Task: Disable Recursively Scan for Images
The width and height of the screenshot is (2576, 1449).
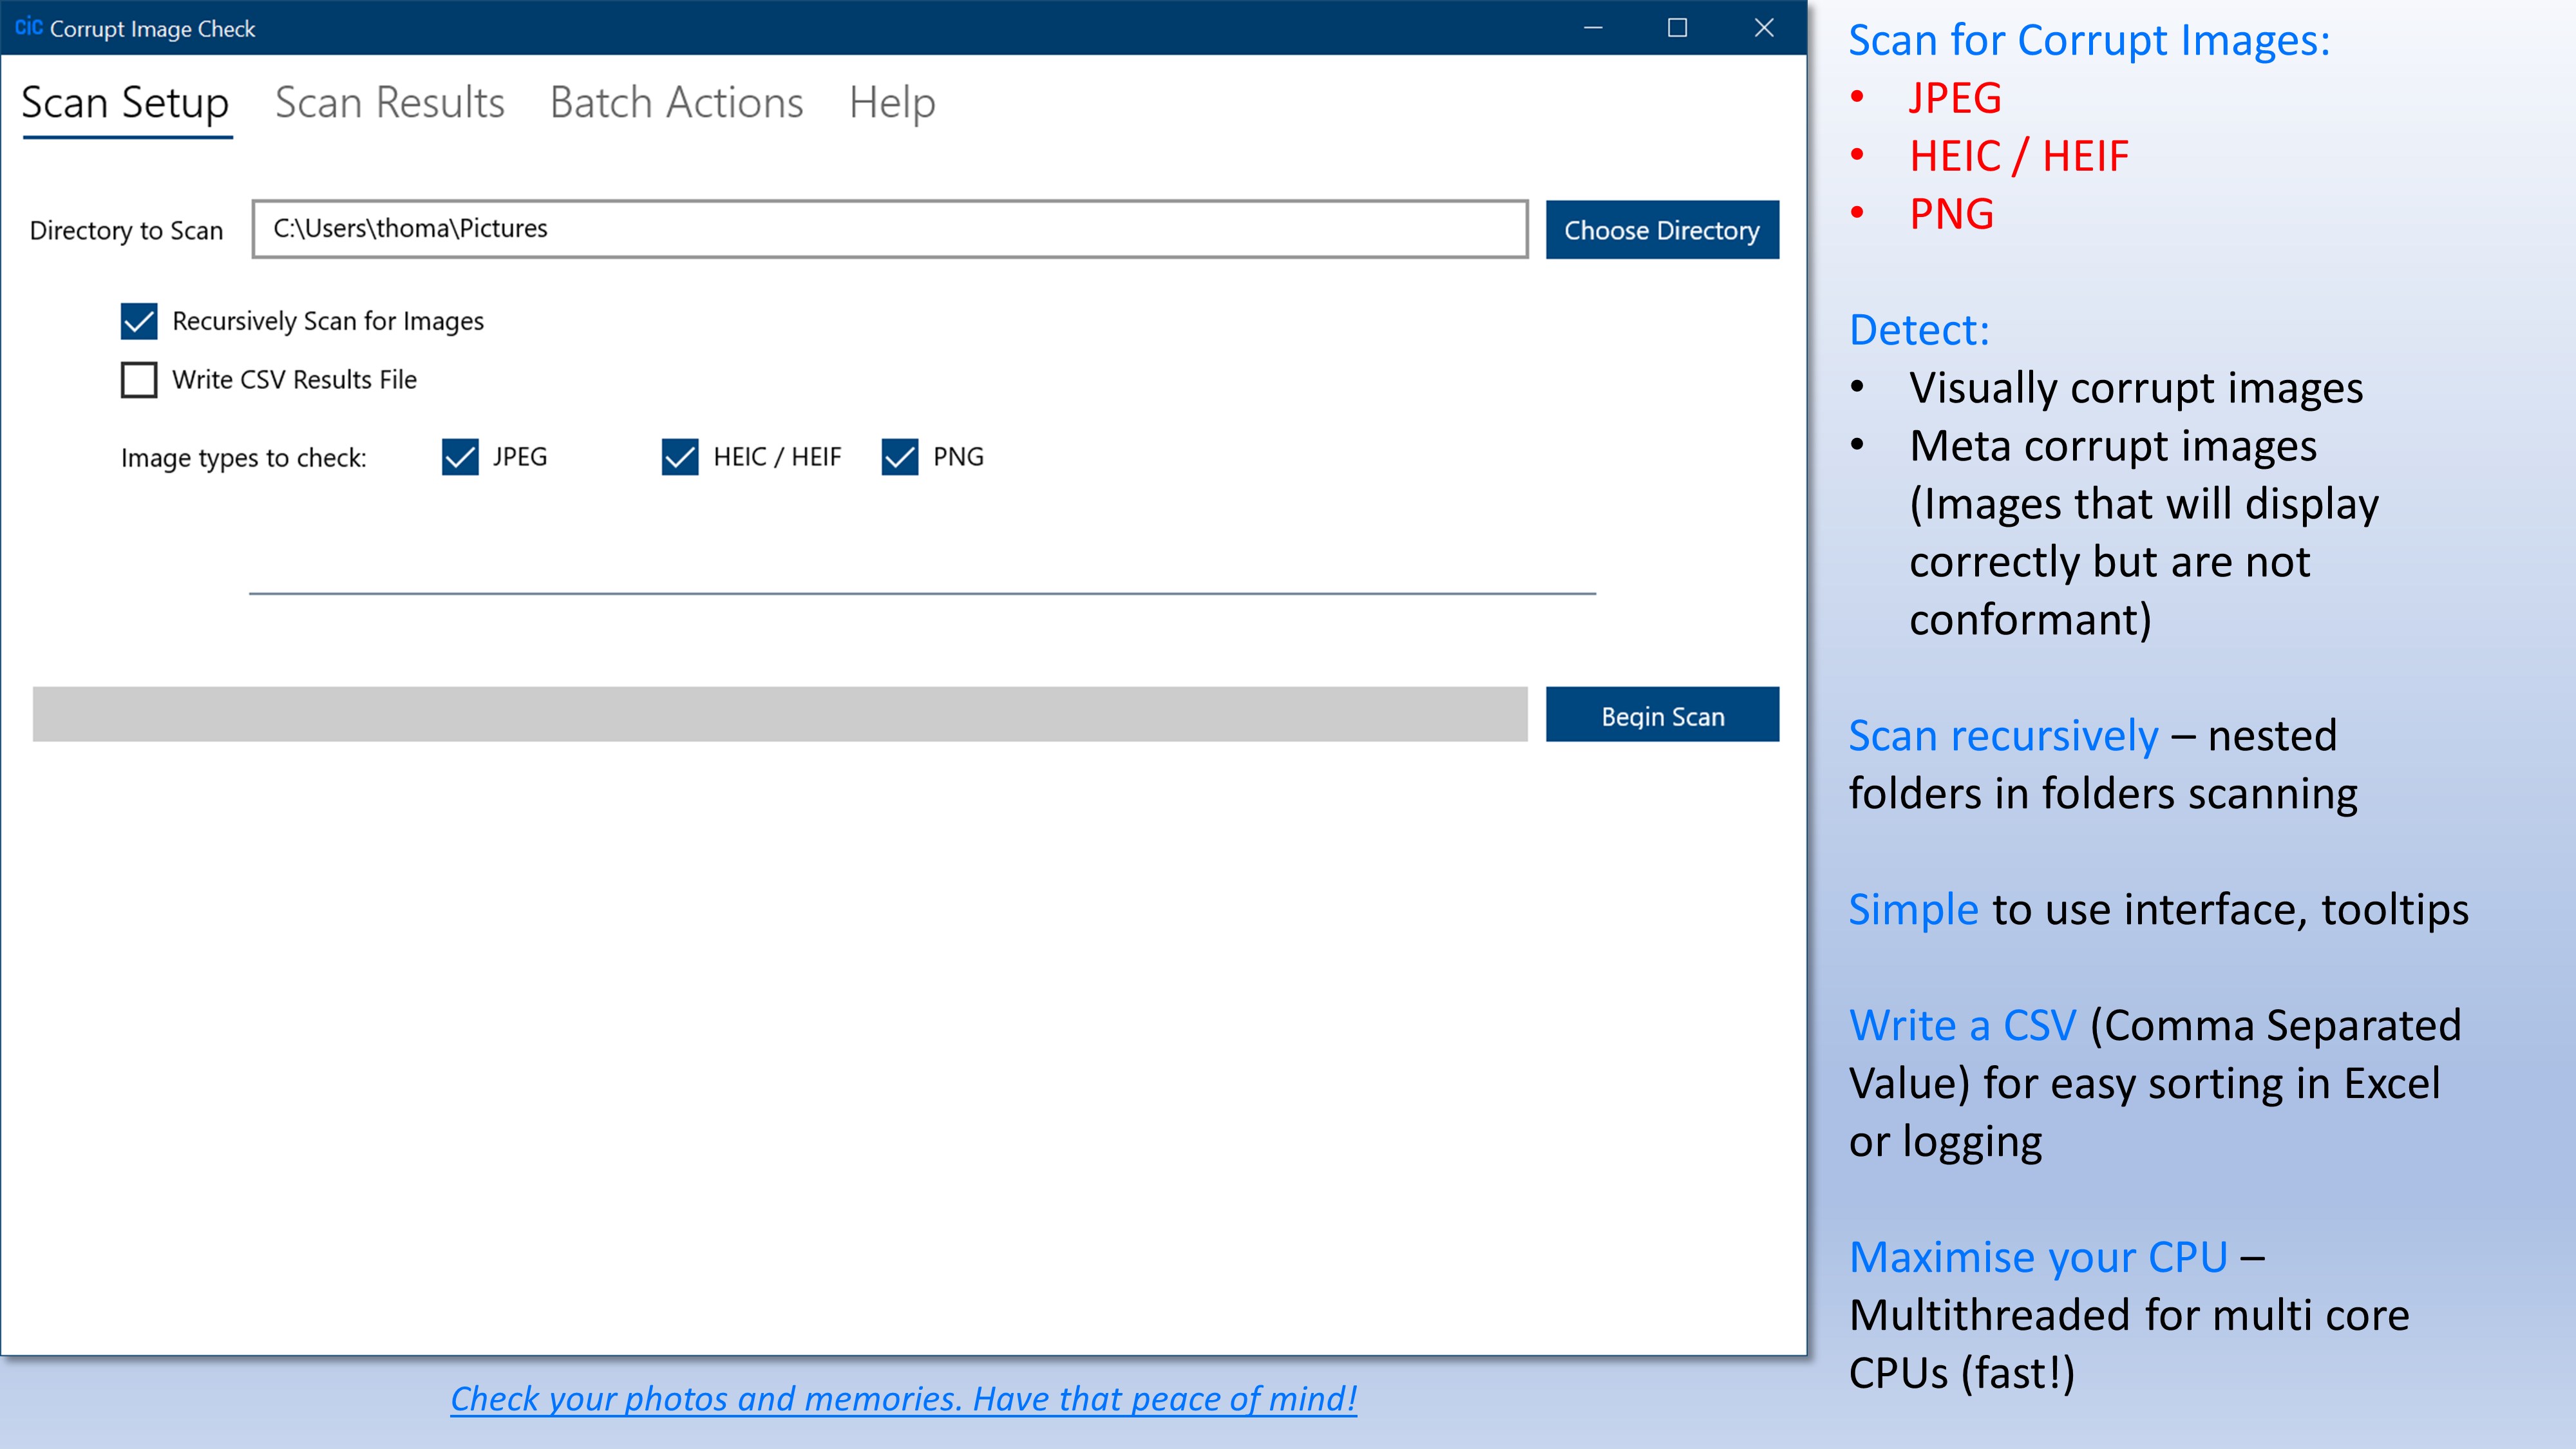Action: [x=138, y=322]
